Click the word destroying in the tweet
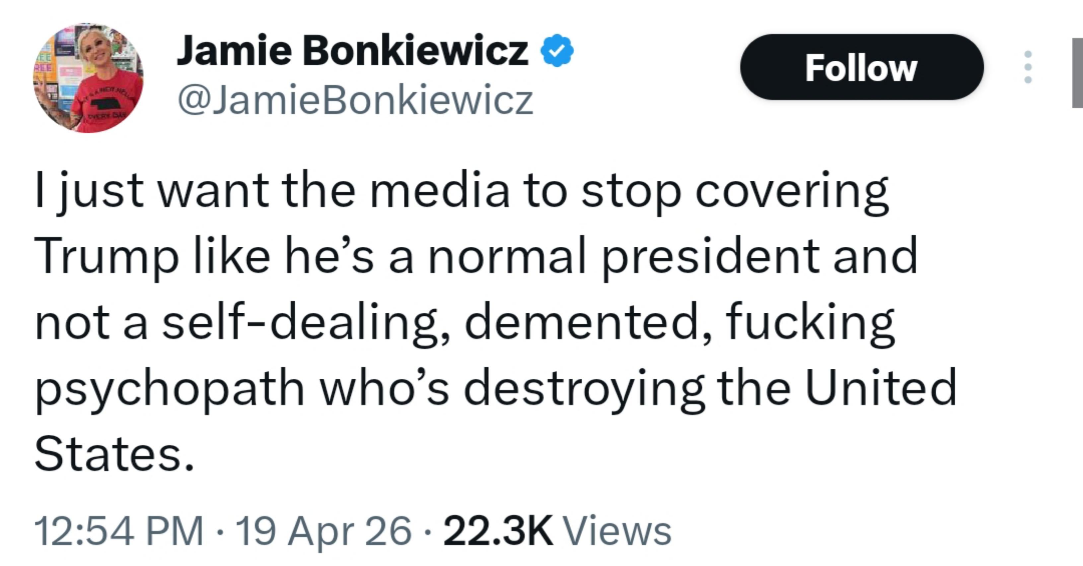The height and width of the screenshot is (566, 1083). (x=584, y=389)
